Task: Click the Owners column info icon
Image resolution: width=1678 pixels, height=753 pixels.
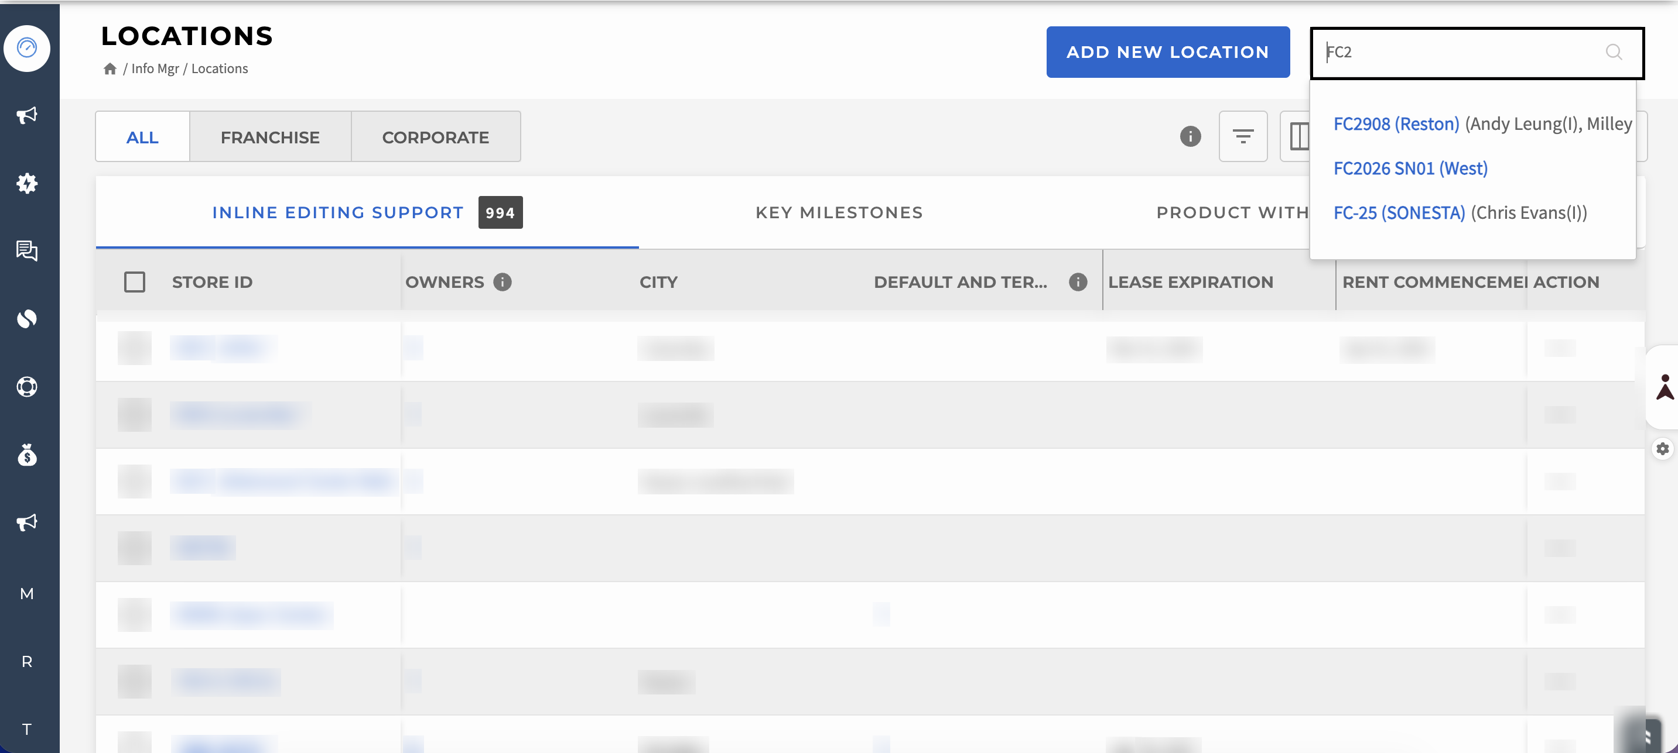Action: tap(502, 282)
